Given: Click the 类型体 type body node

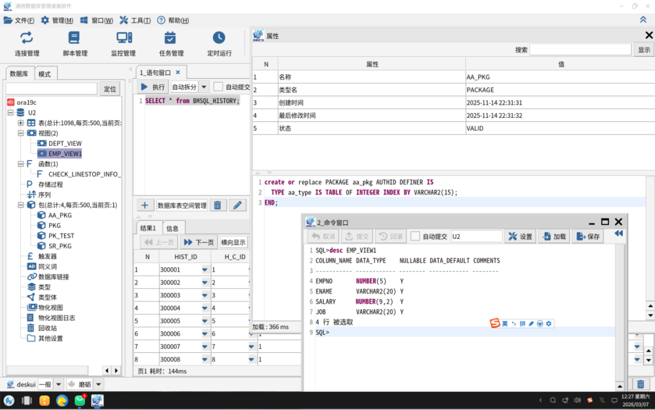Looking at the screenshot, I should coord(47,297).
